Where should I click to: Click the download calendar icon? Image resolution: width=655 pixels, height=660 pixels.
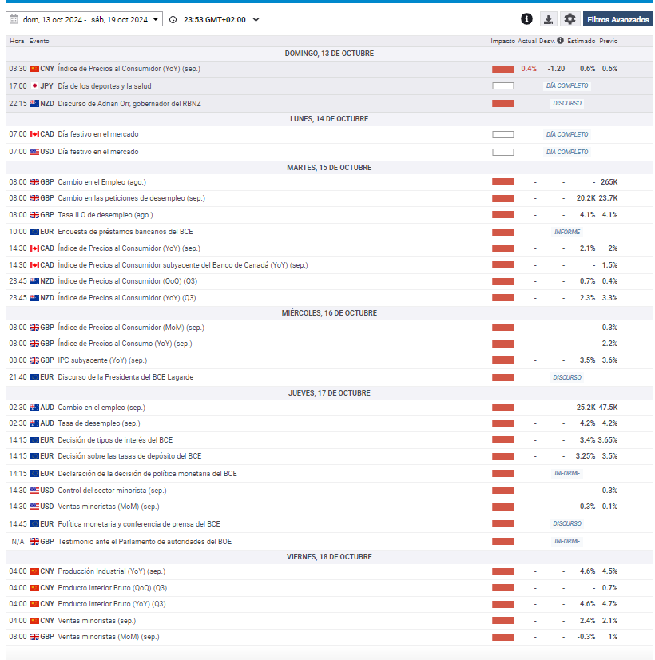click(x=548, y=19)
